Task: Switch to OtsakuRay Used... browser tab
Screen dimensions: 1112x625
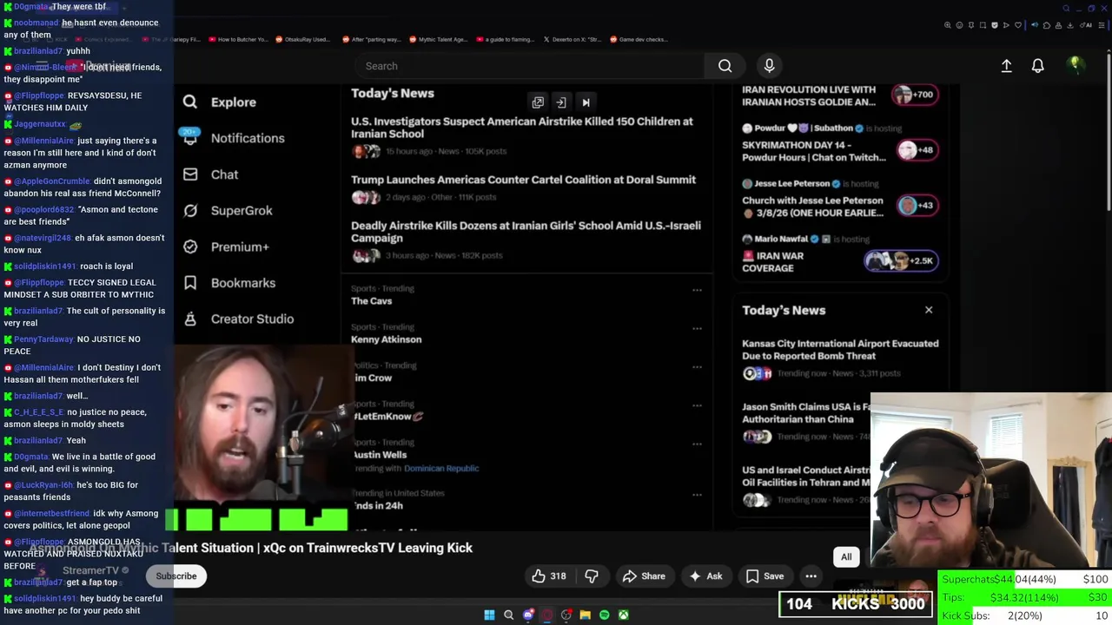Action: [x=302, y=39]
